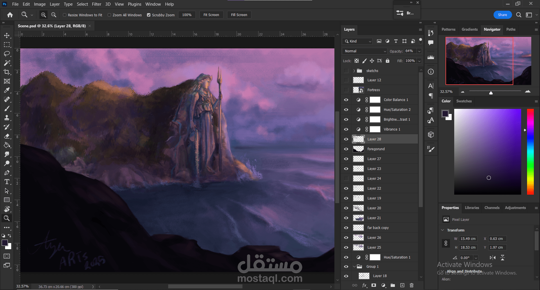Image resolution: width=540 pixels, height=290 pixels.
Task: Enable Resize Windows to Fit
Action: tap(65, 15)
